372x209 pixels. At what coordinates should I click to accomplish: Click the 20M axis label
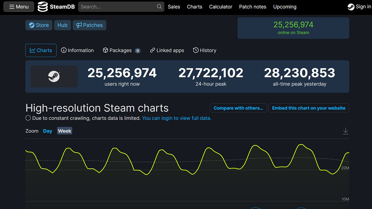tap(345, 168)
